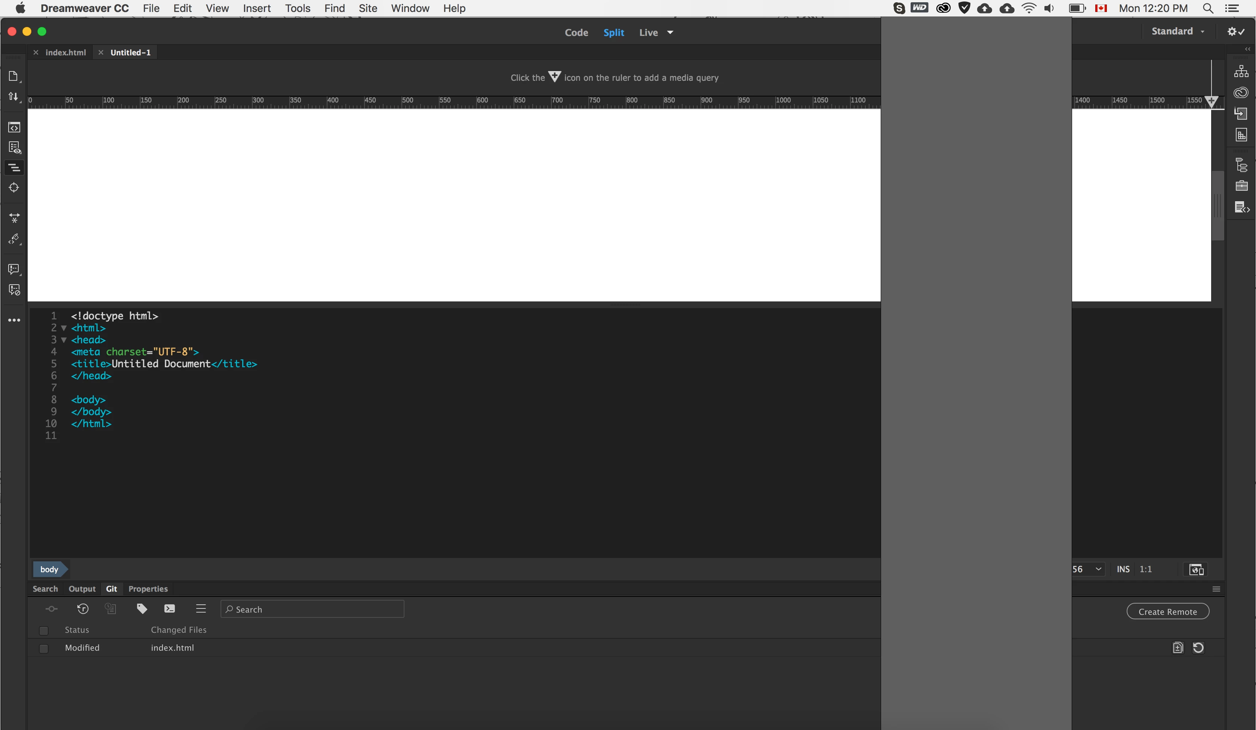Viewport: 1256px width, 730px height.
Task: Toggle INS insert mode indicator
Action: pos(1123,569)
